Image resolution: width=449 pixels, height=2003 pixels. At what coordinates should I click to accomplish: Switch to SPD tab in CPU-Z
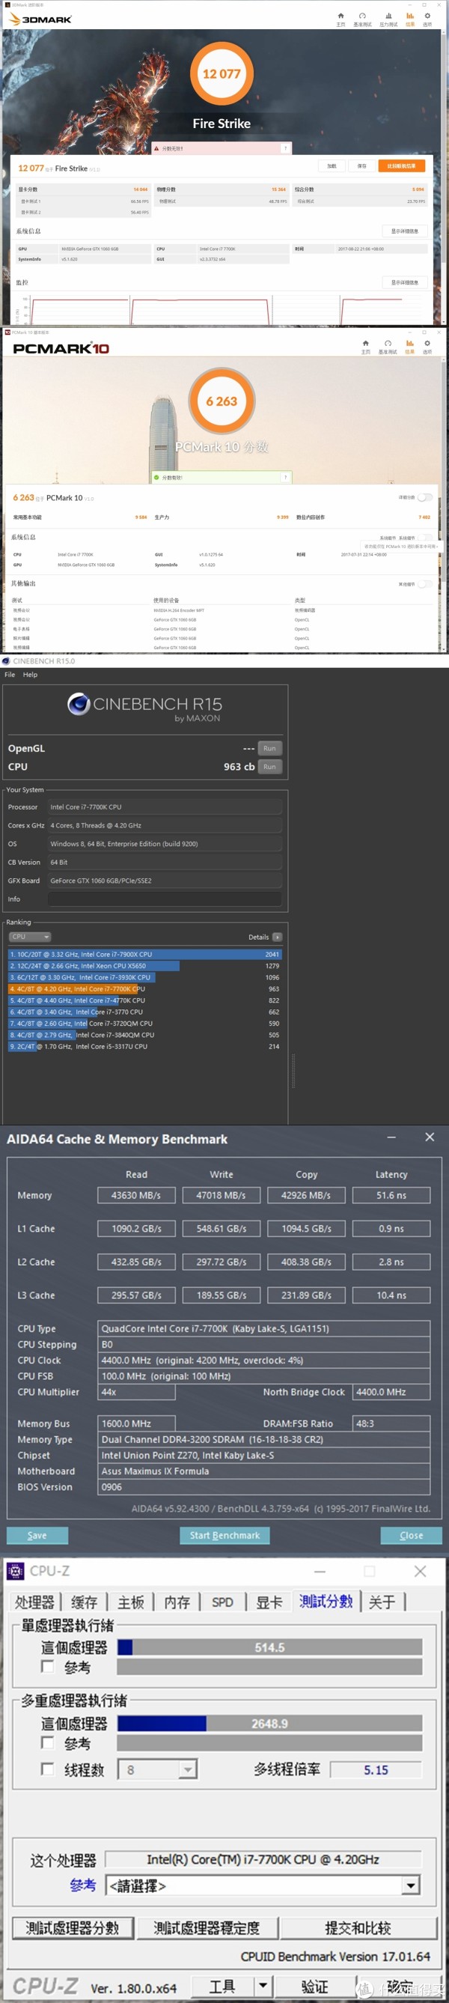[222, 1602]
